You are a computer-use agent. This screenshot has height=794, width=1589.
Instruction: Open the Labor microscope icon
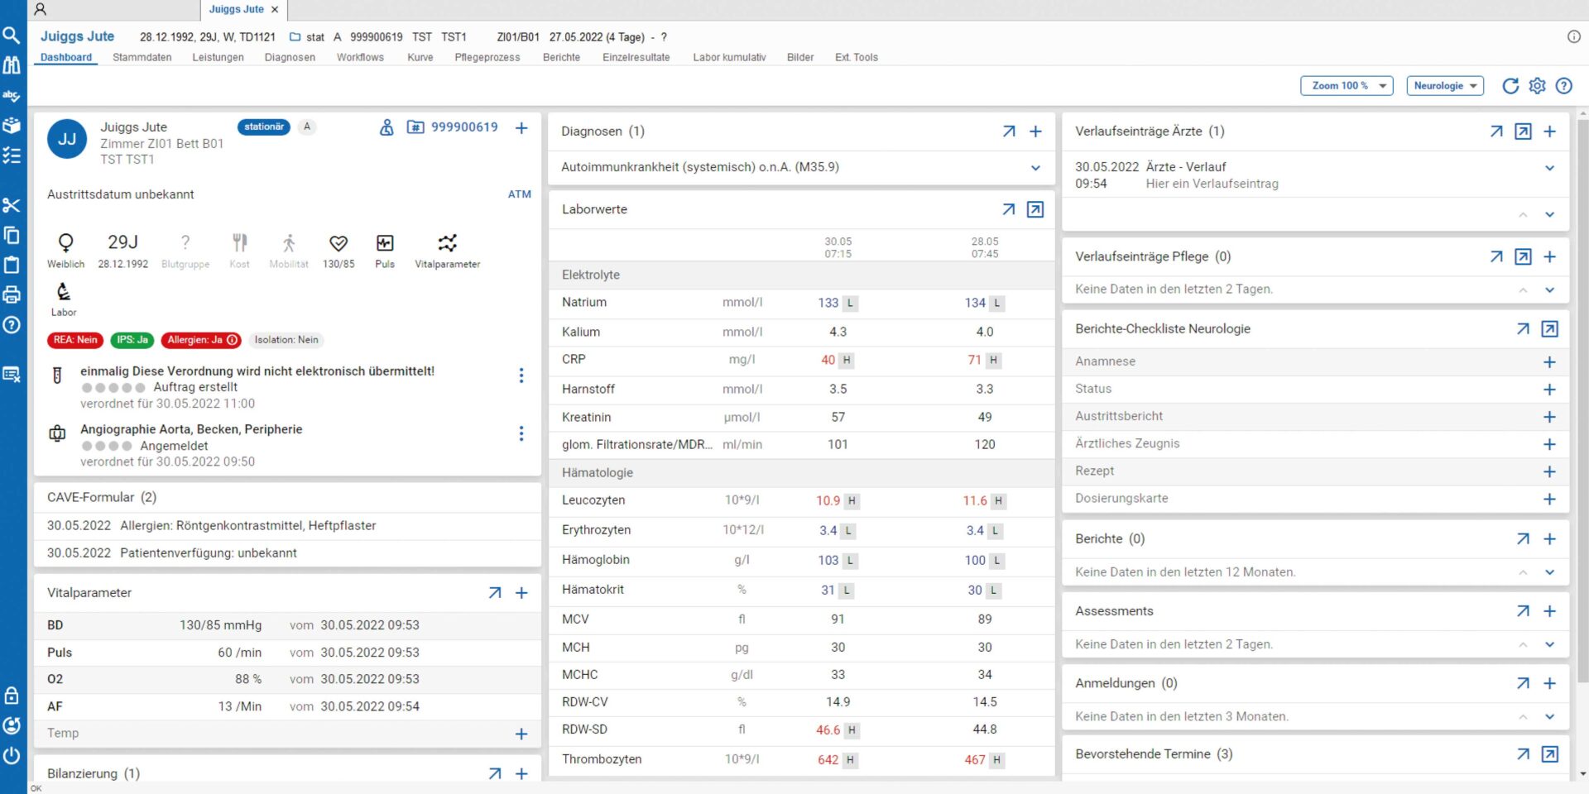point(64,292)
